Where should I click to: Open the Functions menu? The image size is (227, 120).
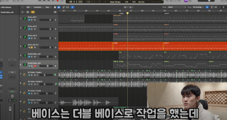[x=38, y=7]
